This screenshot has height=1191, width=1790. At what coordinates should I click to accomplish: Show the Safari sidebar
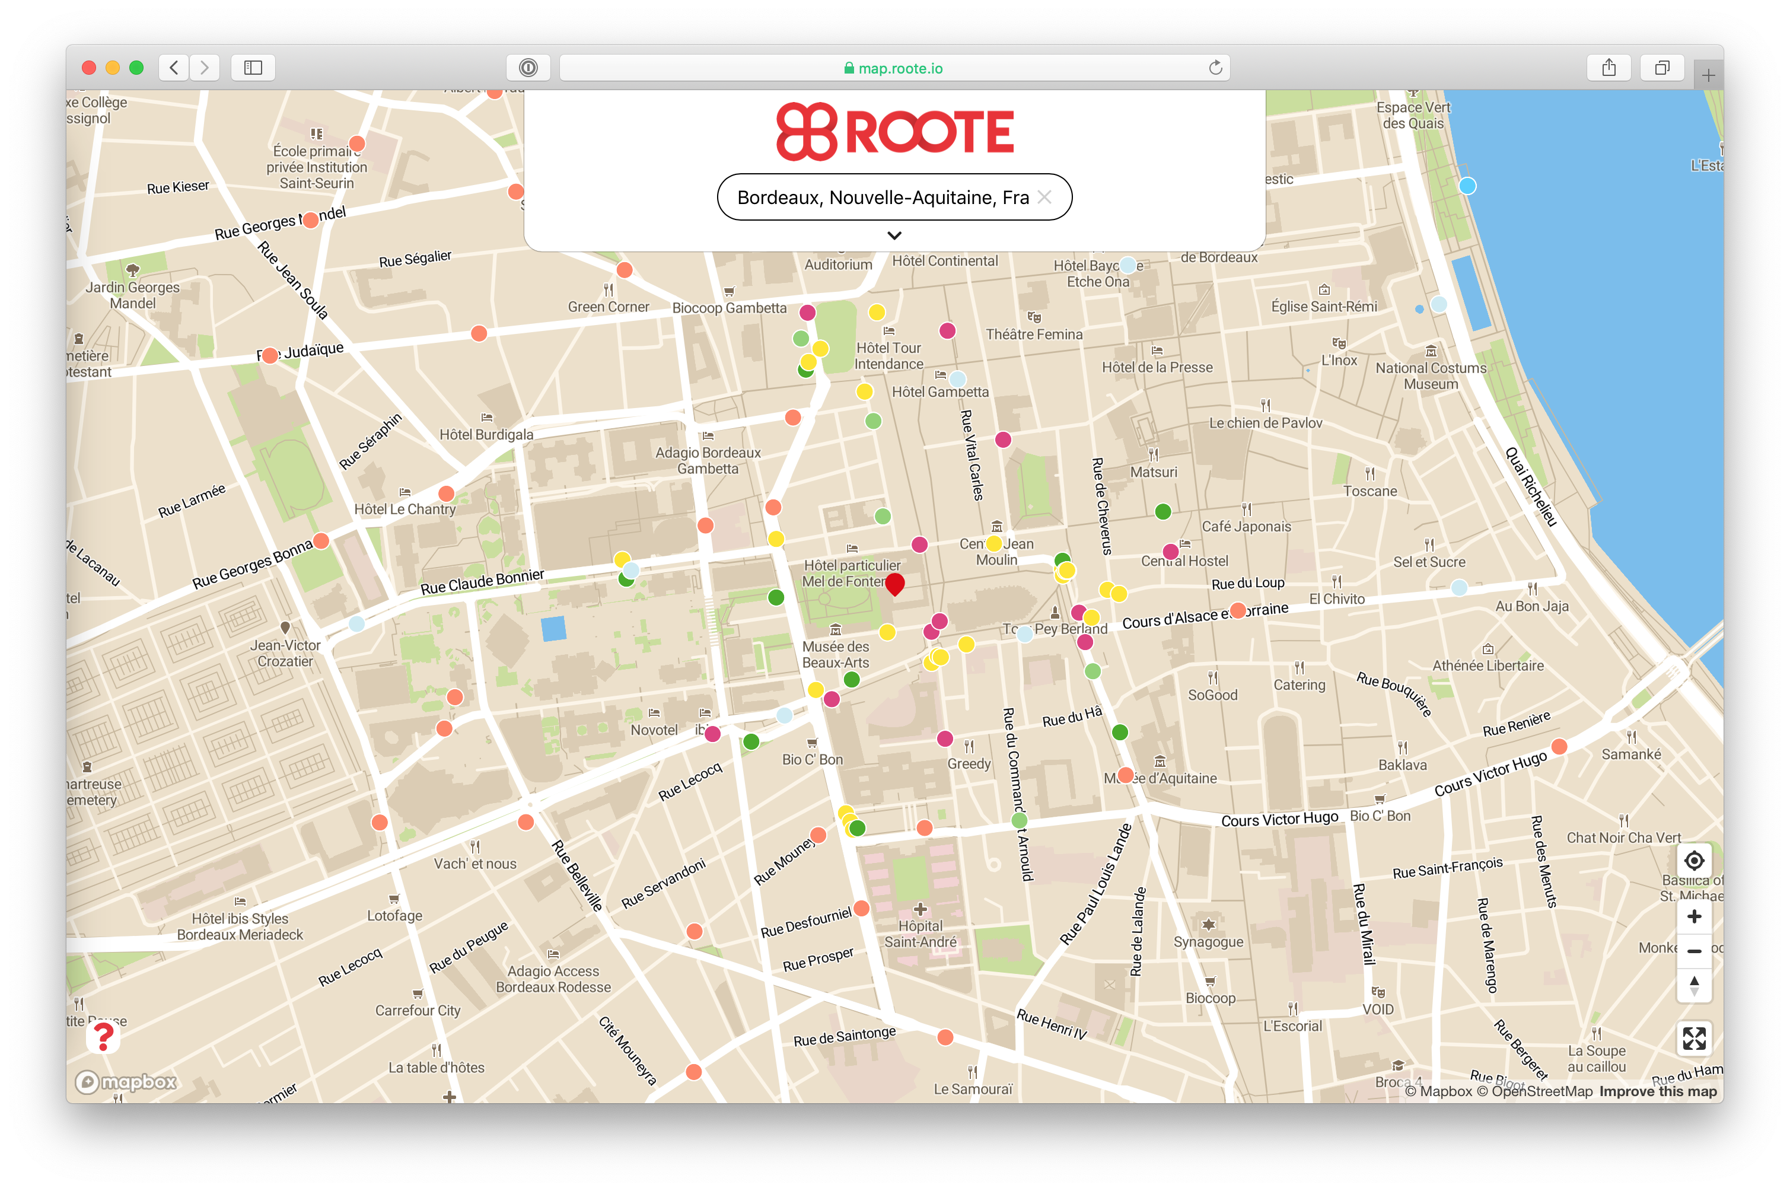click(253, 68)
